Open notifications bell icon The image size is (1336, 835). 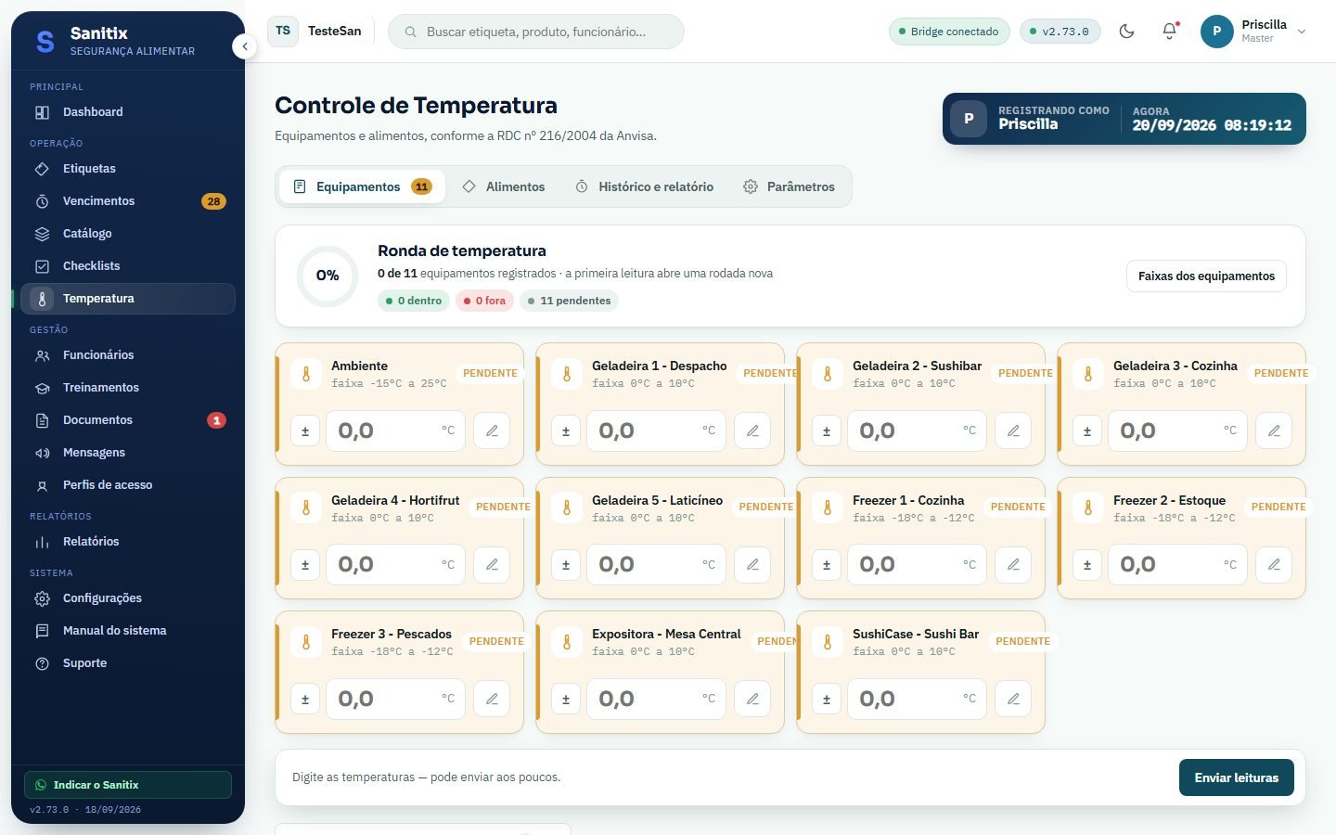[x=1170, y=31]
